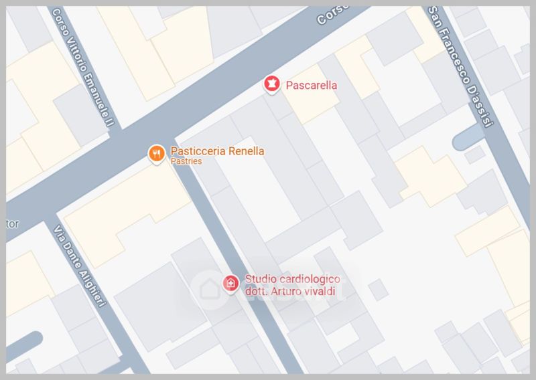Click the truncated 'tor' label at left edge
Viewport: 536px width, 380px height.
(12, 224)
